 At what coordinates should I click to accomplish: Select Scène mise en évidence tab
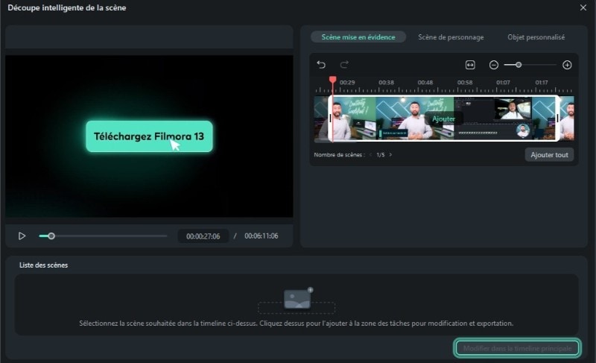(x=358, y=37)
